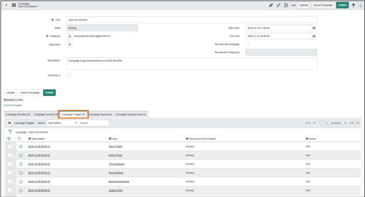
Task: Open Date added column header menu
Action: 29,139
